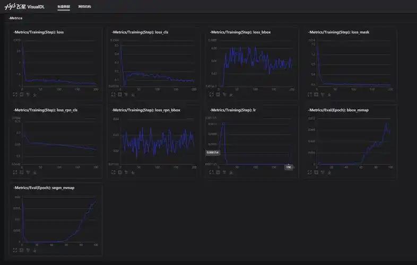The image size is (417, 265).
Task: Download the loss_rpn_bbox chart data
Action: pos(133,172)
